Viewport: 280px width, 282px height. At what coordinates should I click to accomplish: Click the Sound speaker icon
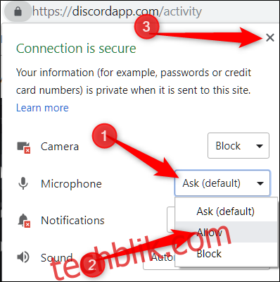click(x=23, y=257)
